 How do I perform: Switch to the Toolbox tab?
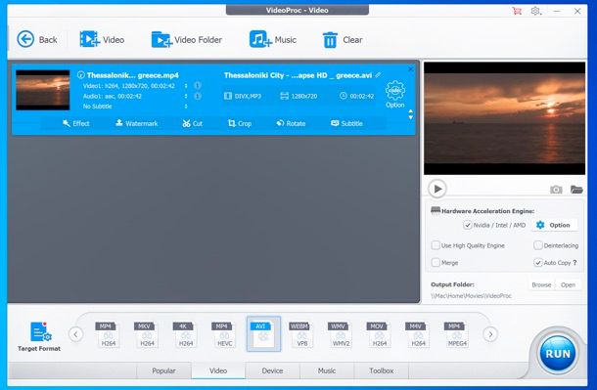click(x=381, y=370)
